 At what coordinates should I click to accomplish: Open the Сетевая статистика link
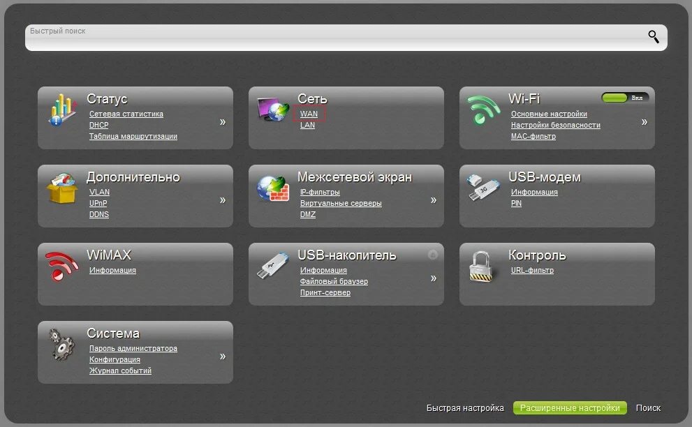tap(126, 114)
